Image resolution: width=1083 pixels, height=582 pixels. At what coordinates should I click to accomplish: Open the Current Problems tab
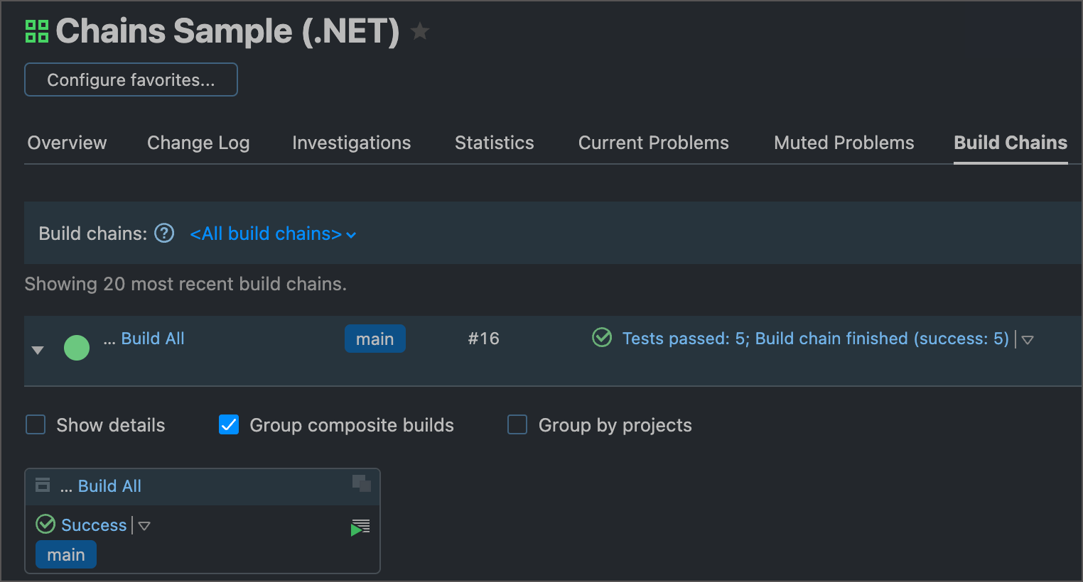653,143
